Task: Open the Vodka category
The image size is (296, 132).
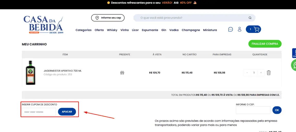Action: pyautogui.click(x=174, y=30)
